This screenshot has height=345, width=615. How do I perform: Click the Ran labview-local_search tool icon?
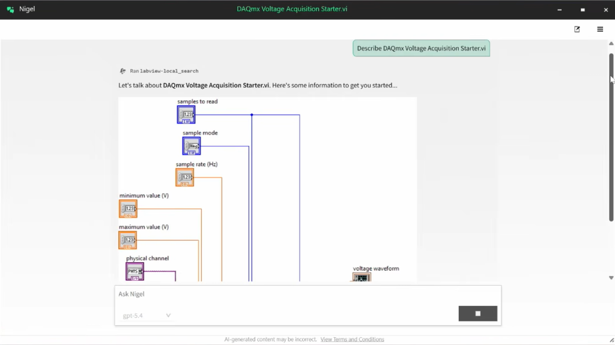123,71
